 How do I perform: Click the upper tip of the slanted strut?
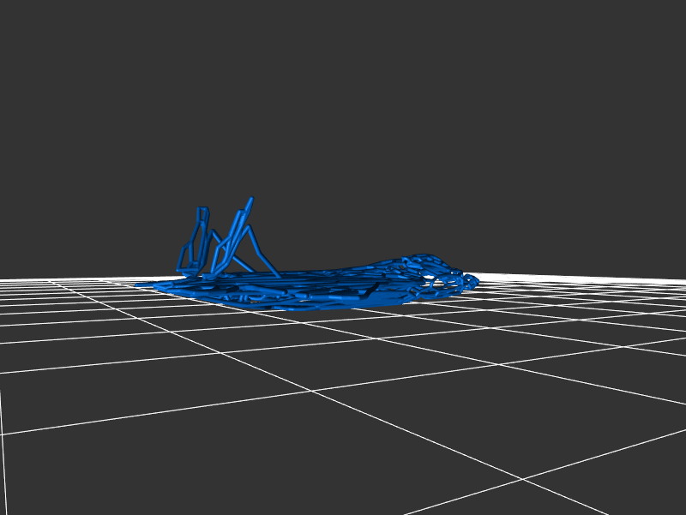(251, 199)
